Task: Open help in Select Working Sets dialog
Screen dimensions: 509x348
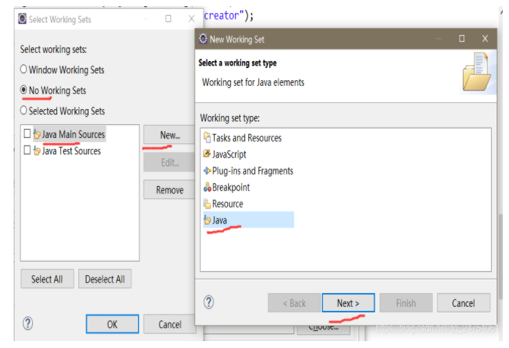Action: 28,323
